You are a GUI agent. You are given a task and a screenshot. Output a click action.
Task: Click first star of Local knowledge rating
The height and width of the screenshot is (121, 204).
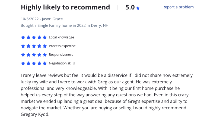coord(23,37)
